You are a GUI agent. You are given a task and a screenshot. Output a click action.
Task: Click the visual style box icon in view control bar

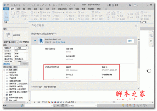tap(46, 102)
